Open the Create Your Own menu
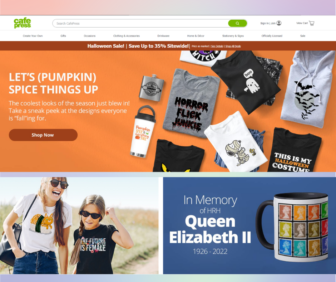Viewport: 336px width, 282px height. pos(33,36)
